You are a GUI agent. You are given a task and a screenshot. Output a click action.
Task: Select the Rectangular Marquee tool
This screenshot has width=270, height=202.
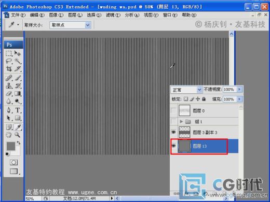[x=9, y=53]
